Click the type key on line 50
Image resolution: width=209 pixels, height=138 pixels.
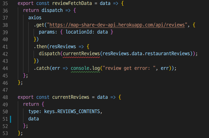(34, 111)
